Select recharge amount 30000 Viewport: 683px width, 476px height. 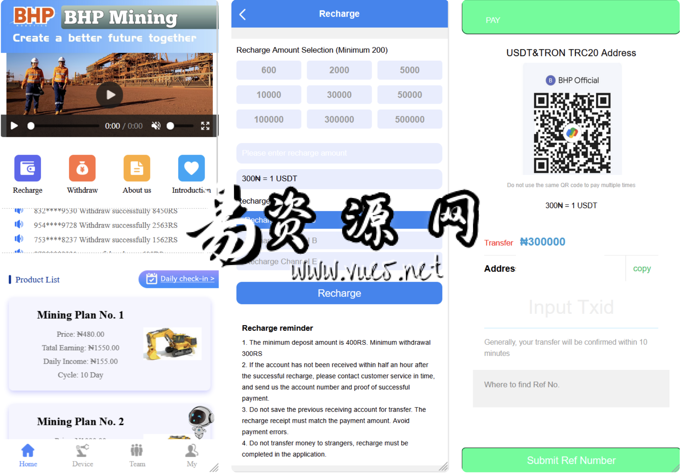[x=339, y=95]
